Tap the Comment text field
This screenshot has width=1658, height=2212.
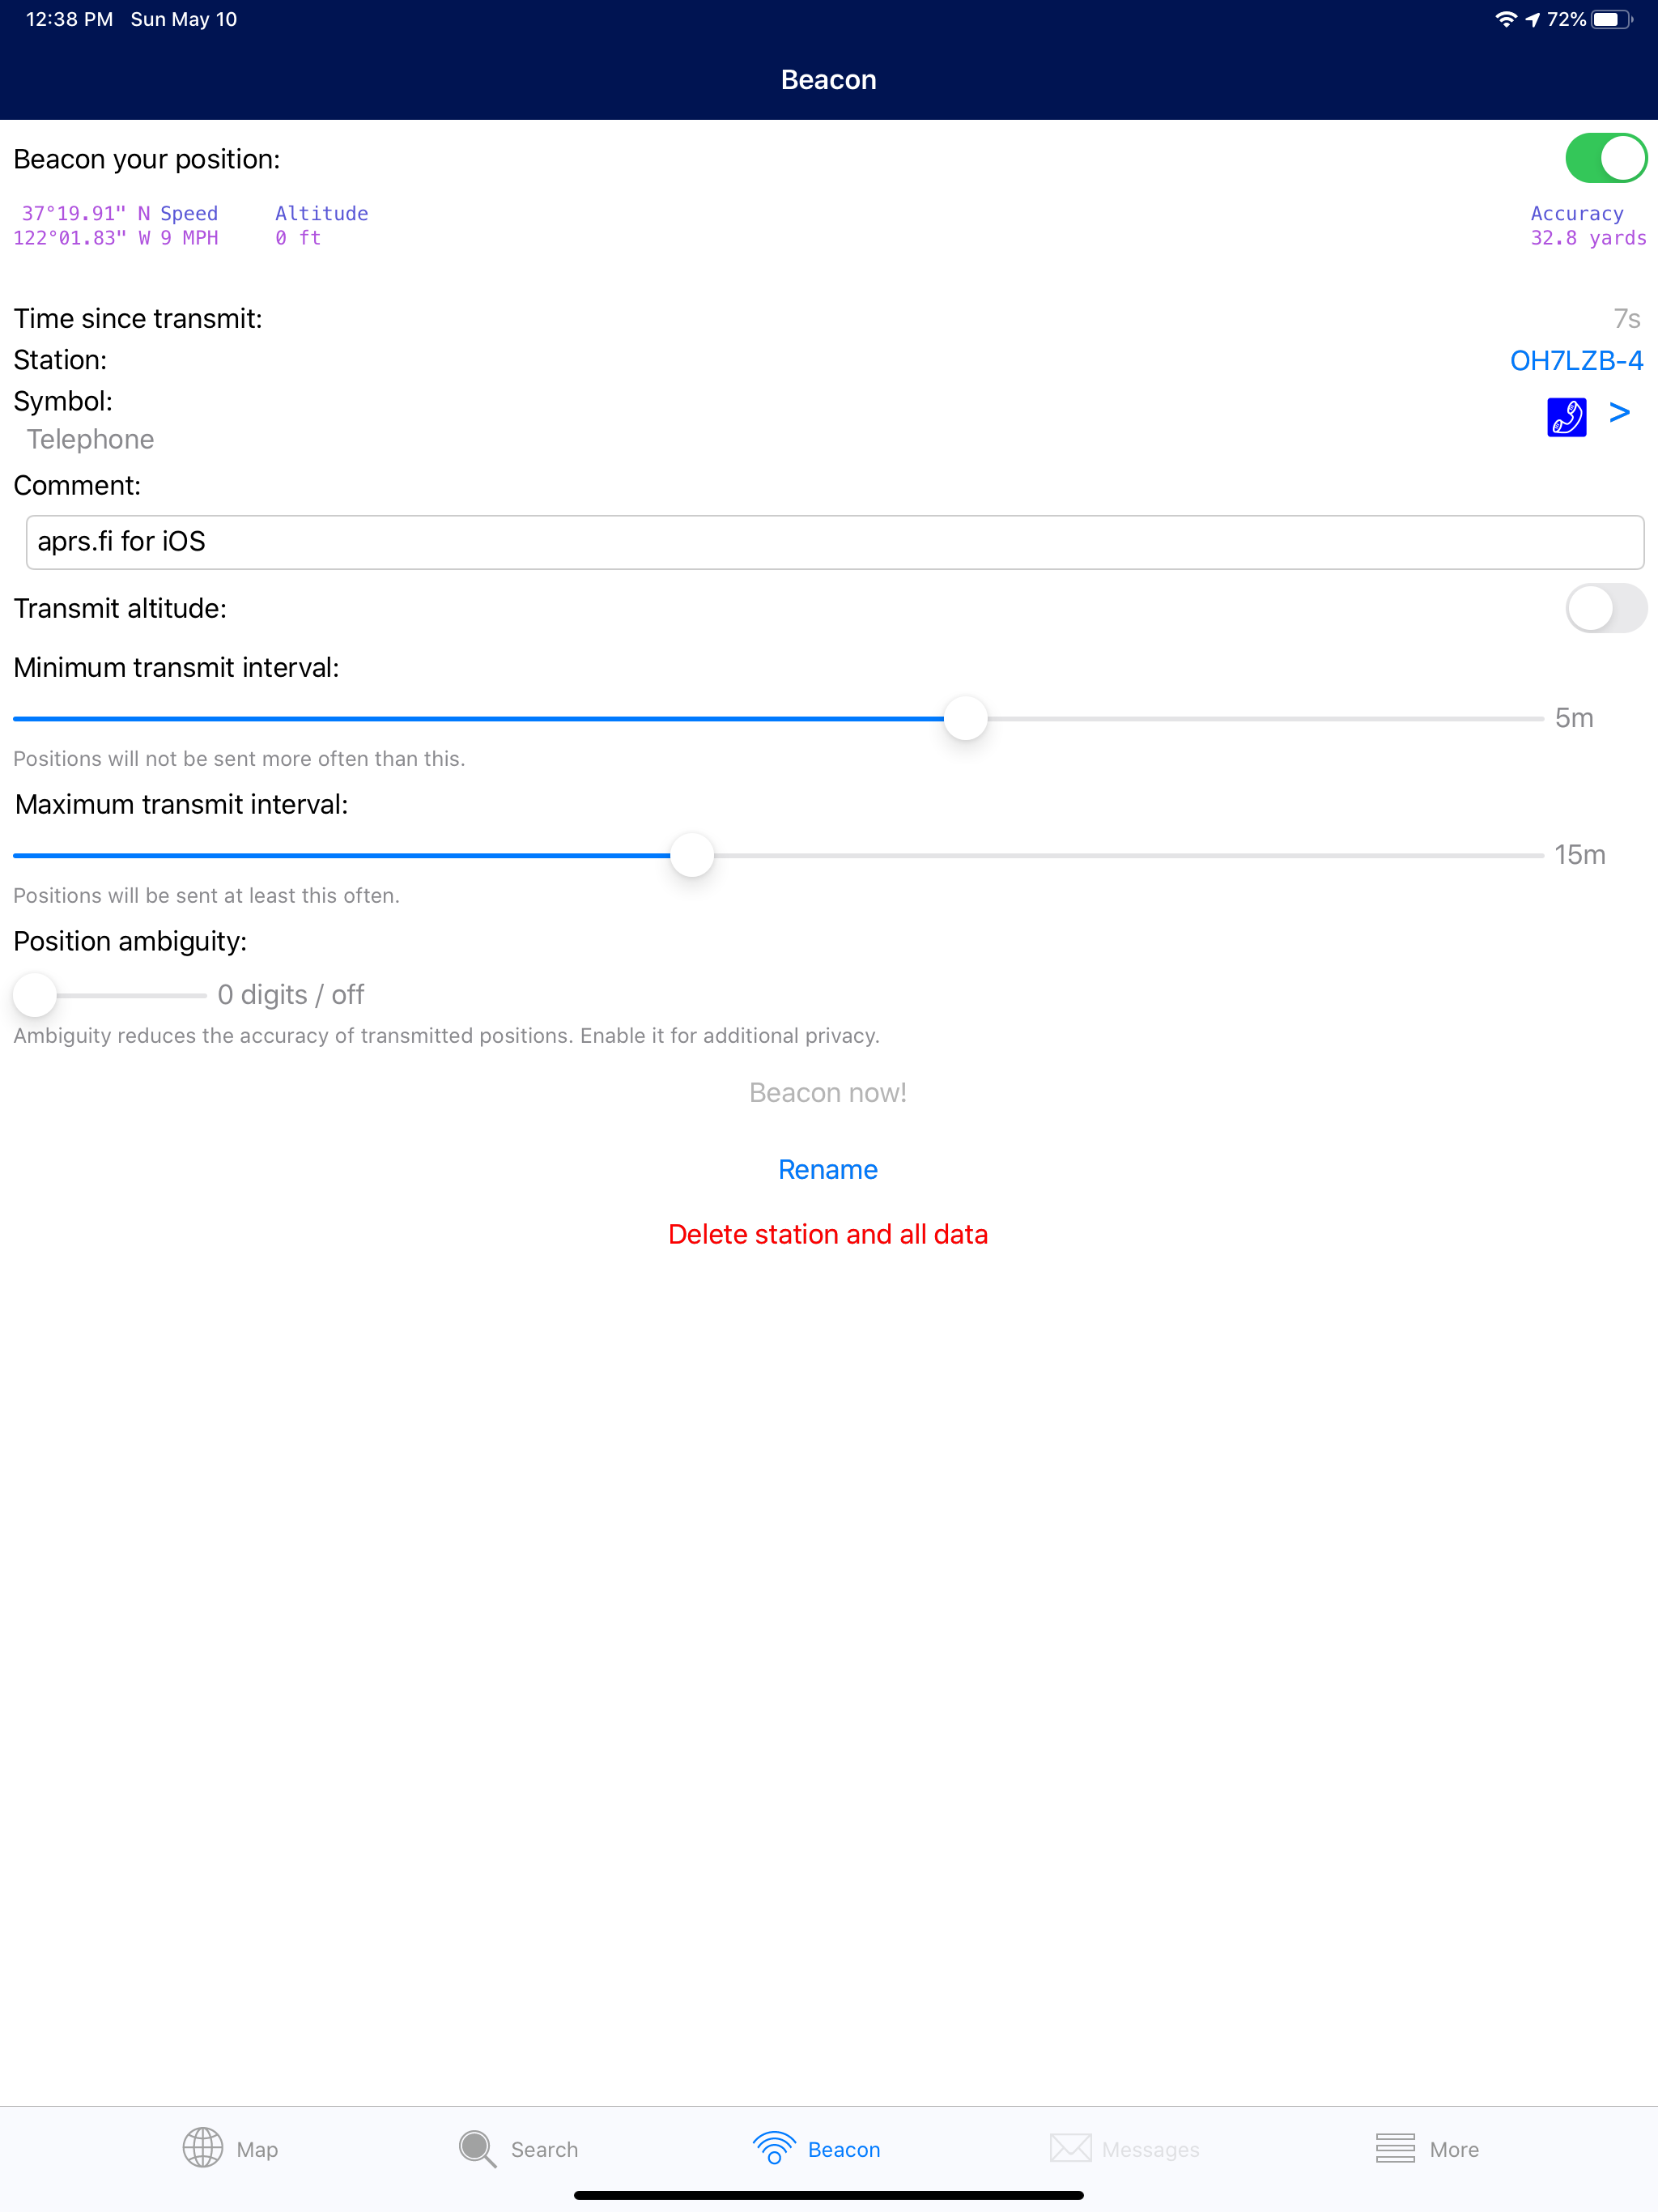point(834,542)
